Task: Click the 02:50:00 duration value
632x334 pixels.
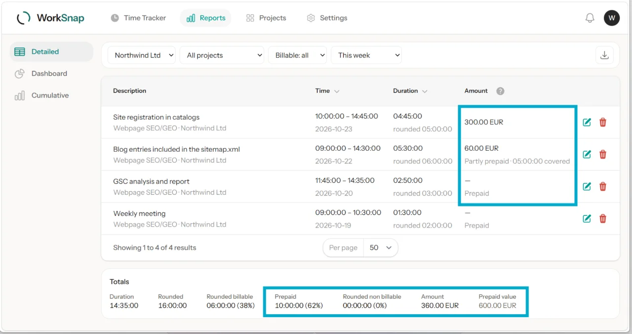Action: pyautogui.click(x=407, y=180)
